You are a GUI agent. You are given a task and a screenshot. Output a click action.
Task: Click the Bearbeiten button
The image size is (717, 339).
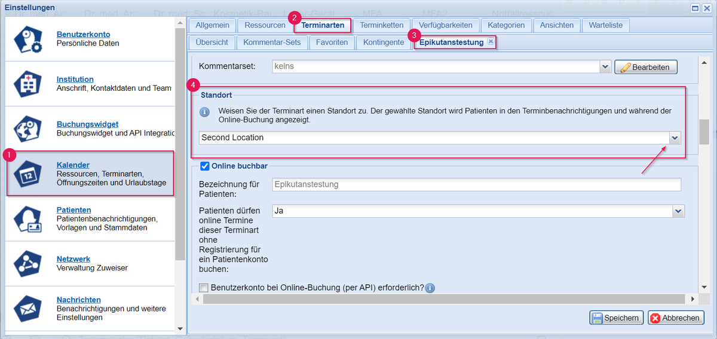[646, 67]
